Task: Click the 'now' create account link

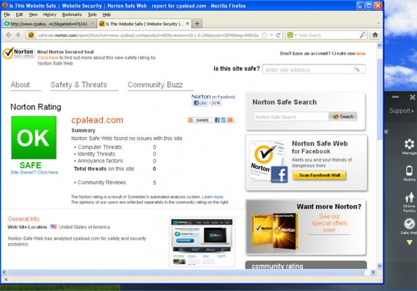Action: [360, 54]
